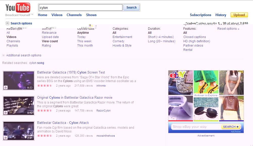Image resolution: width=253 pixels, height=146 pixels.
Task: Filter uploads to This week
Action: coord(84,41)
